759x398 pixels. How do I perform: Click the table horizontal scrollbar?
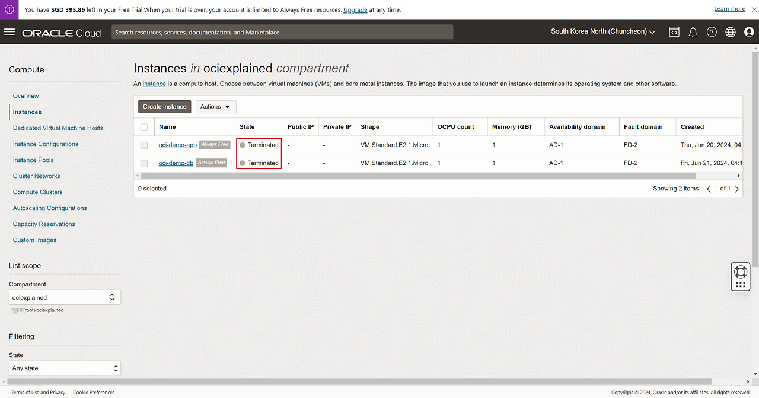coord(418,176)
